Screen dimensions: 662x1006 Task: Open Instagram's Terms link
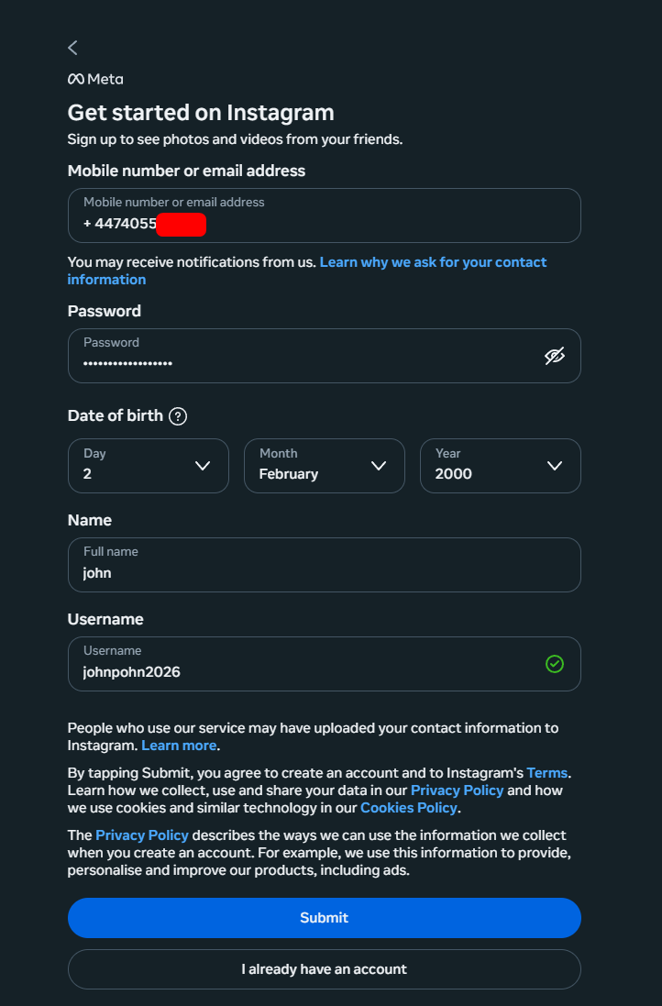coord(547,772)
